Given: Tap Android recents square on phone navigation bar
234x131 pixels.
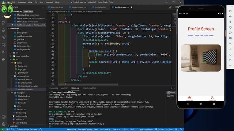Looking at the screenshot, I should point(214,104).
